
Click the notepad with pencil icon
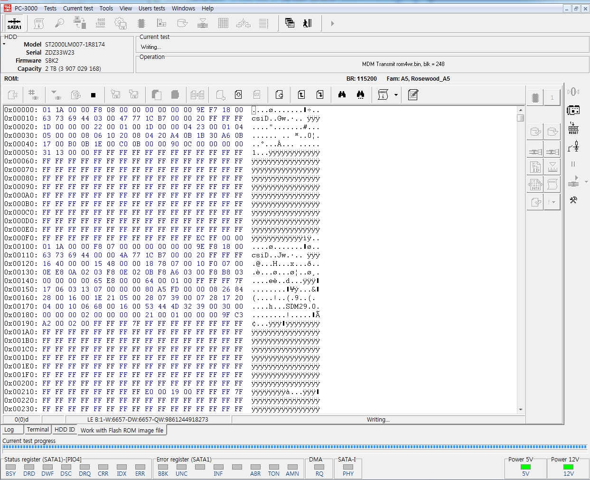413,95
